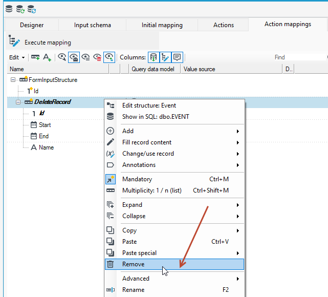Toggle the eye with list lines icon

click(85, 57)
